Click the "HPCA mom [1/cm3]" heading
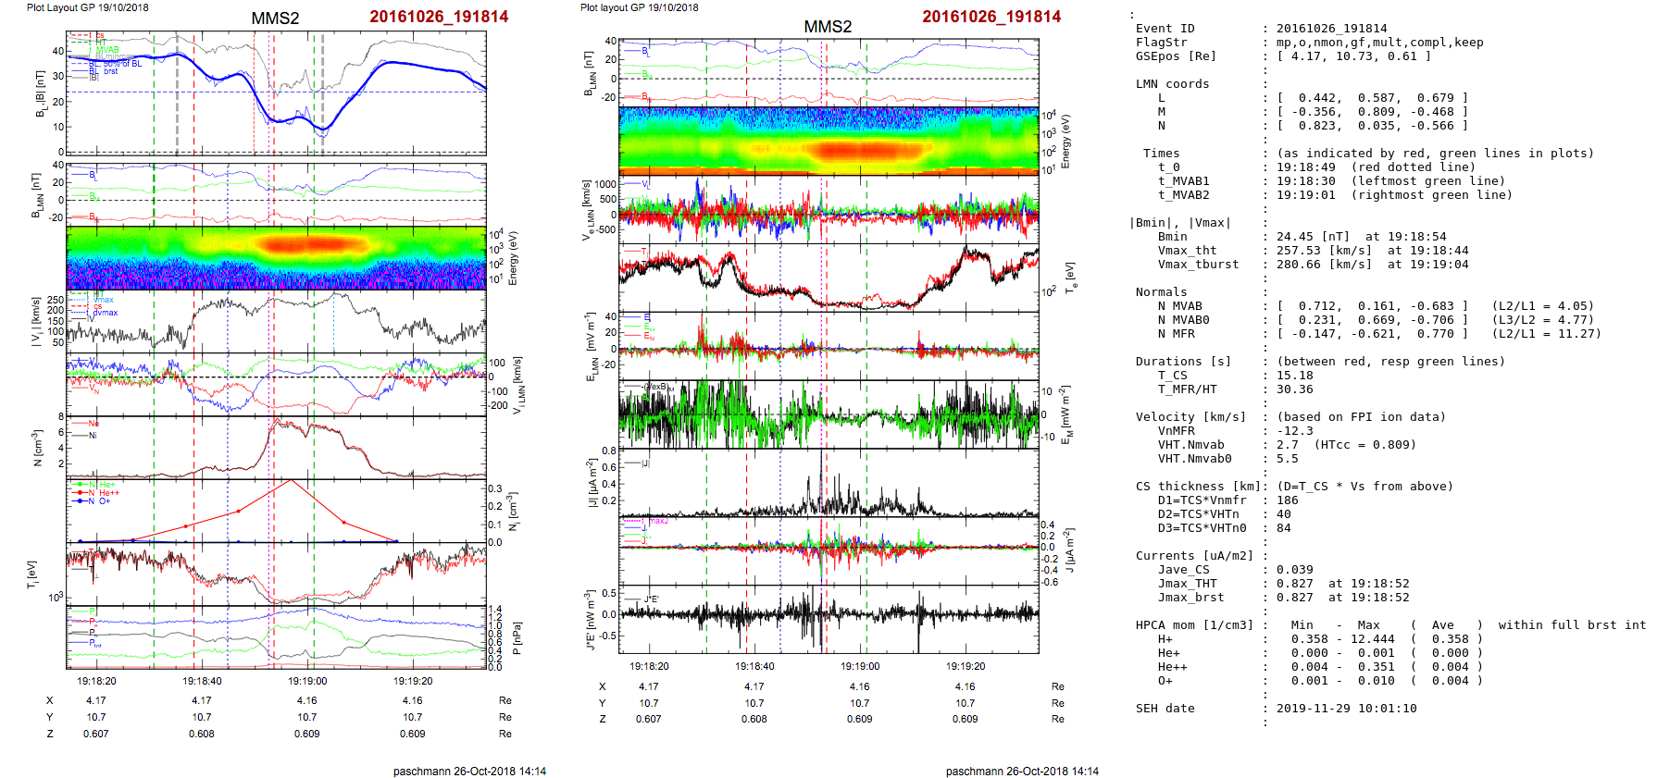Viewport: 1670px width, 778px height. (1194, 625)
